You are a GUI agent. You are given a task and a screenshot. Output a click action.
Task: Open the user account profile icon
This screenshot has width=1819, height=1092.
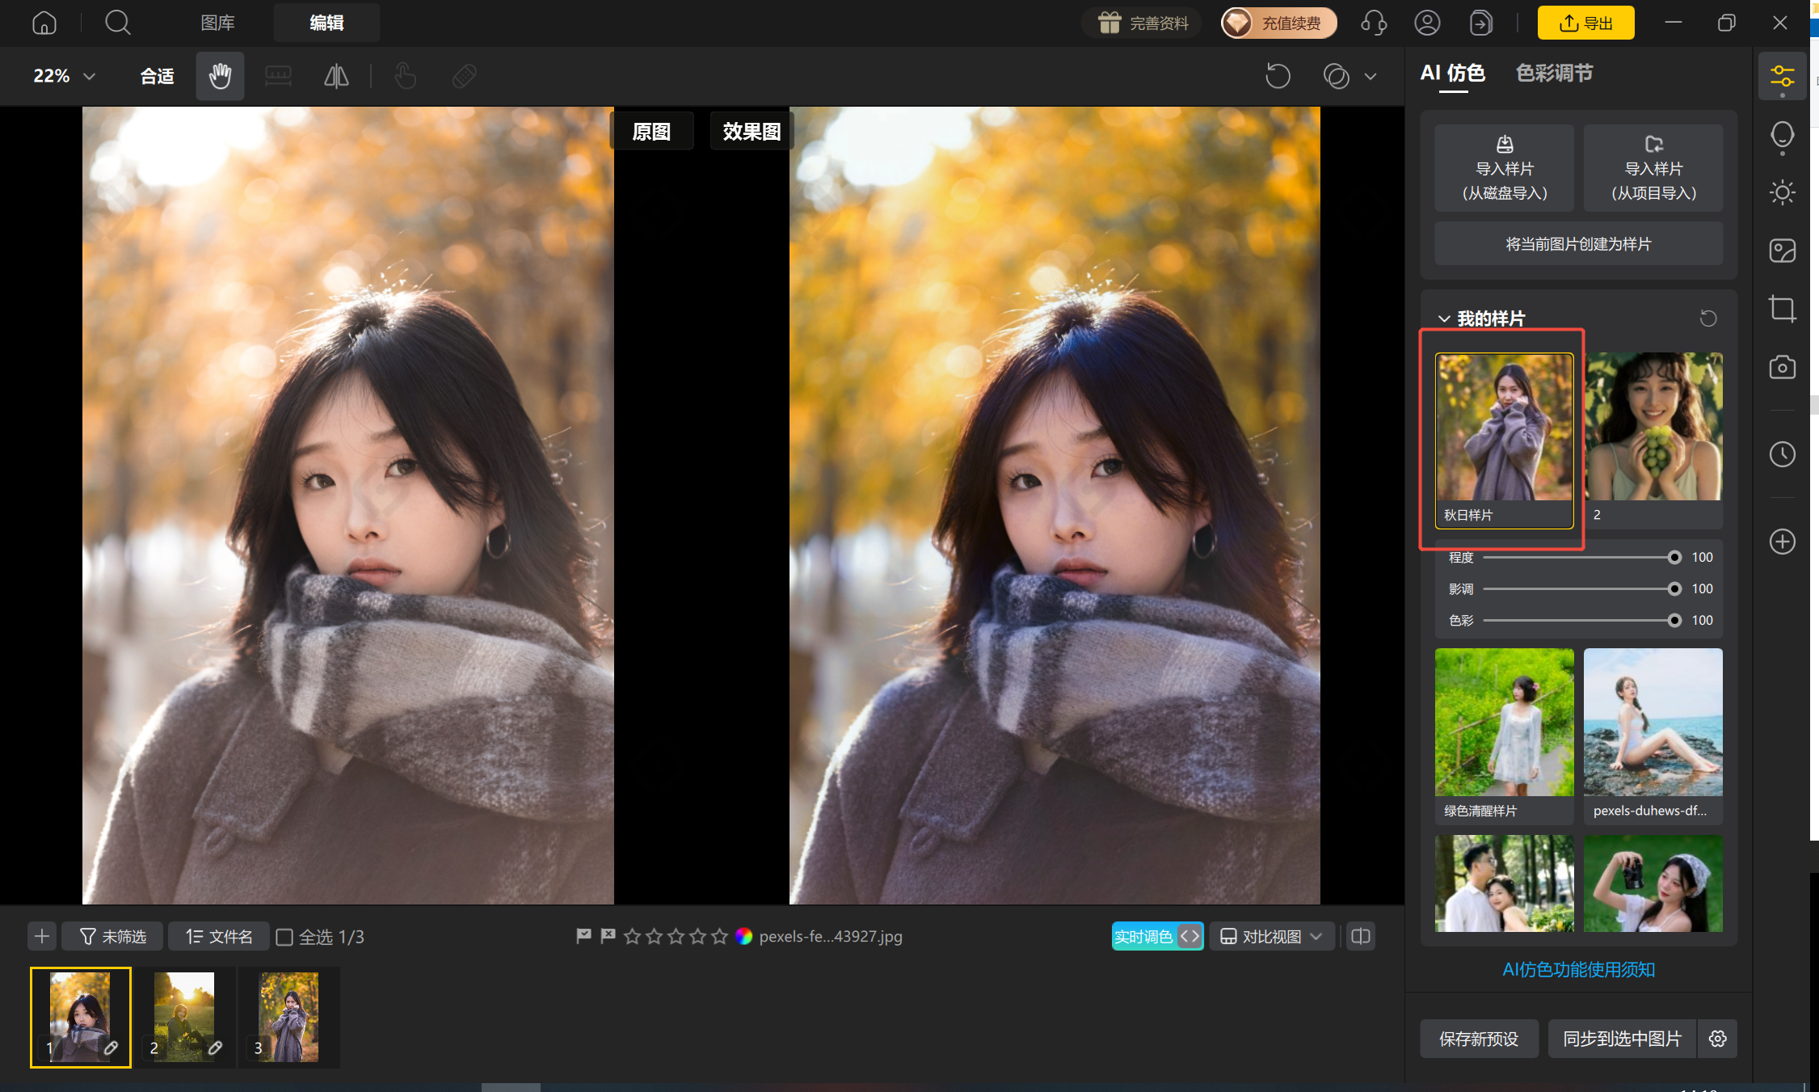[x=1427, y=23]
